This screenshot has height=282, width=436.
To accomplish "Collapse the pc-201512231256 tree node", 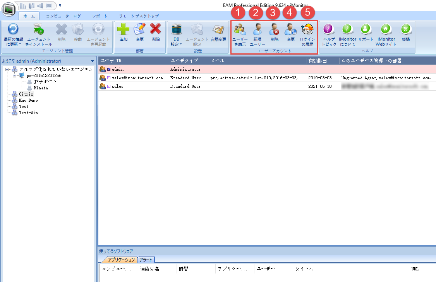I will pos(14,75).
